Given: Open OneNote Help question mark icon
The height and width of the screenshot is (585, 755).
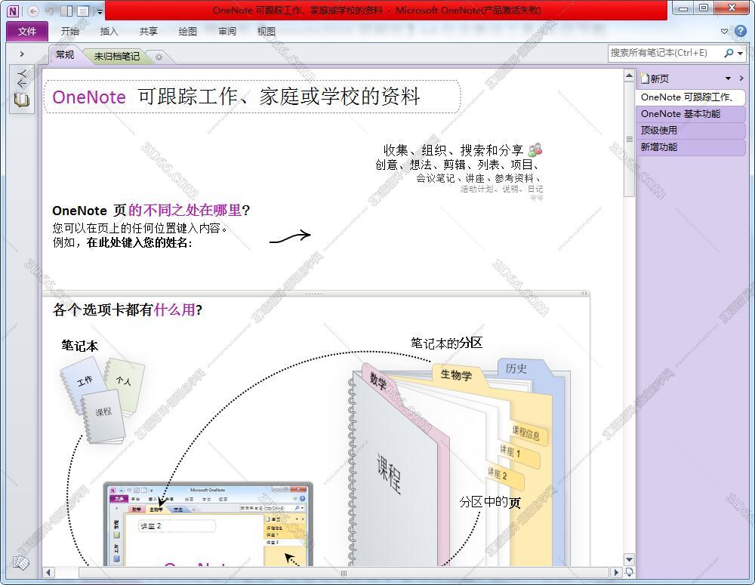Looking at the screenshot, I should tap(741, 31).
